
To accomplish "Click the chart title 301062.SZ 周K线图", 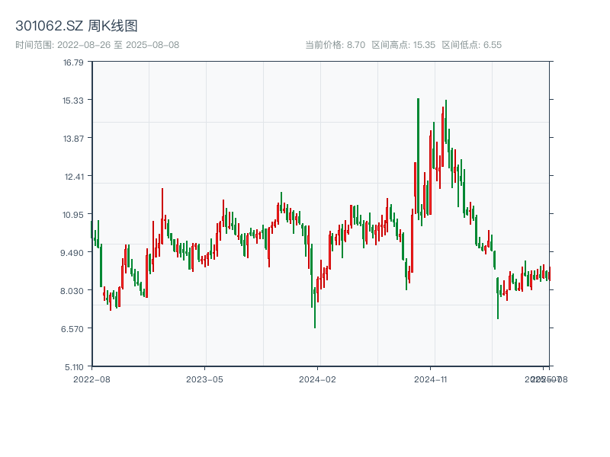I will 76,26.
